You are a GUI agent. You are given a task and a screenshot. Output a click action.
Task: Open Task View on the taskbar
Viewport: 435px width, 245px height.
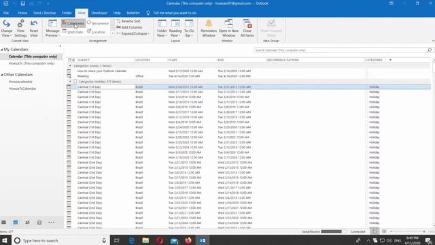(x=117, y=240)
